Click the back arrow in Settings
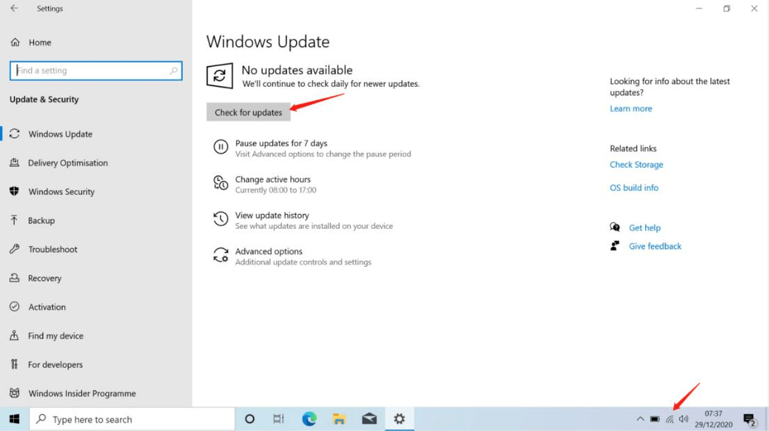Image resolution: width=769 pixels, height=431 pixels. click(14, 8)
